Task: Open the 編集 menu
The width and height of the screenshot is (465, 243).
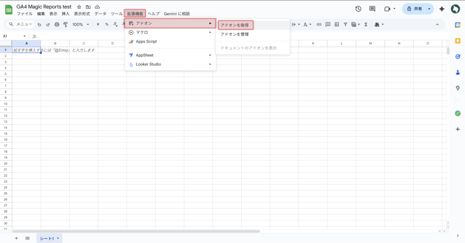Action: (x=41, y=14)
